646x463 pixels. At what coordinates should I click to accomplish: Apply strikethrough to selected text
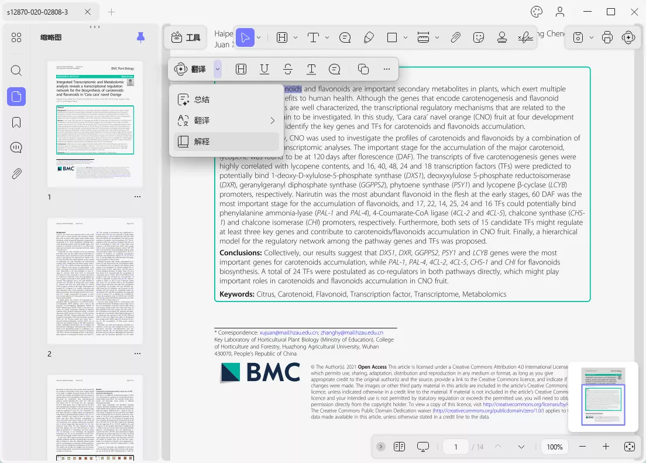[288, 69]
